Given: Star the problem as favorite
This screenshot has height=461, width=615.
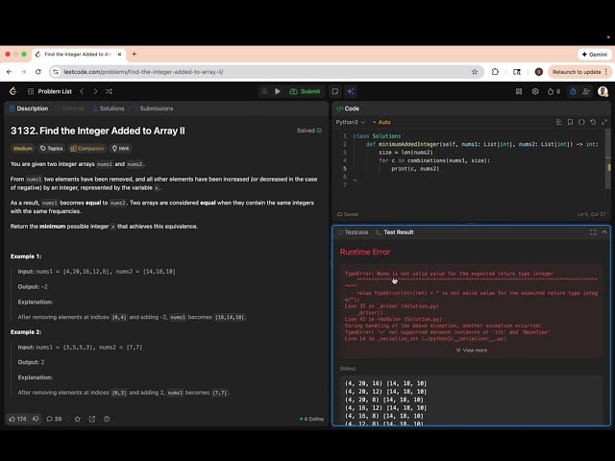Looking at the screenshot, I should tap(77, 419).
